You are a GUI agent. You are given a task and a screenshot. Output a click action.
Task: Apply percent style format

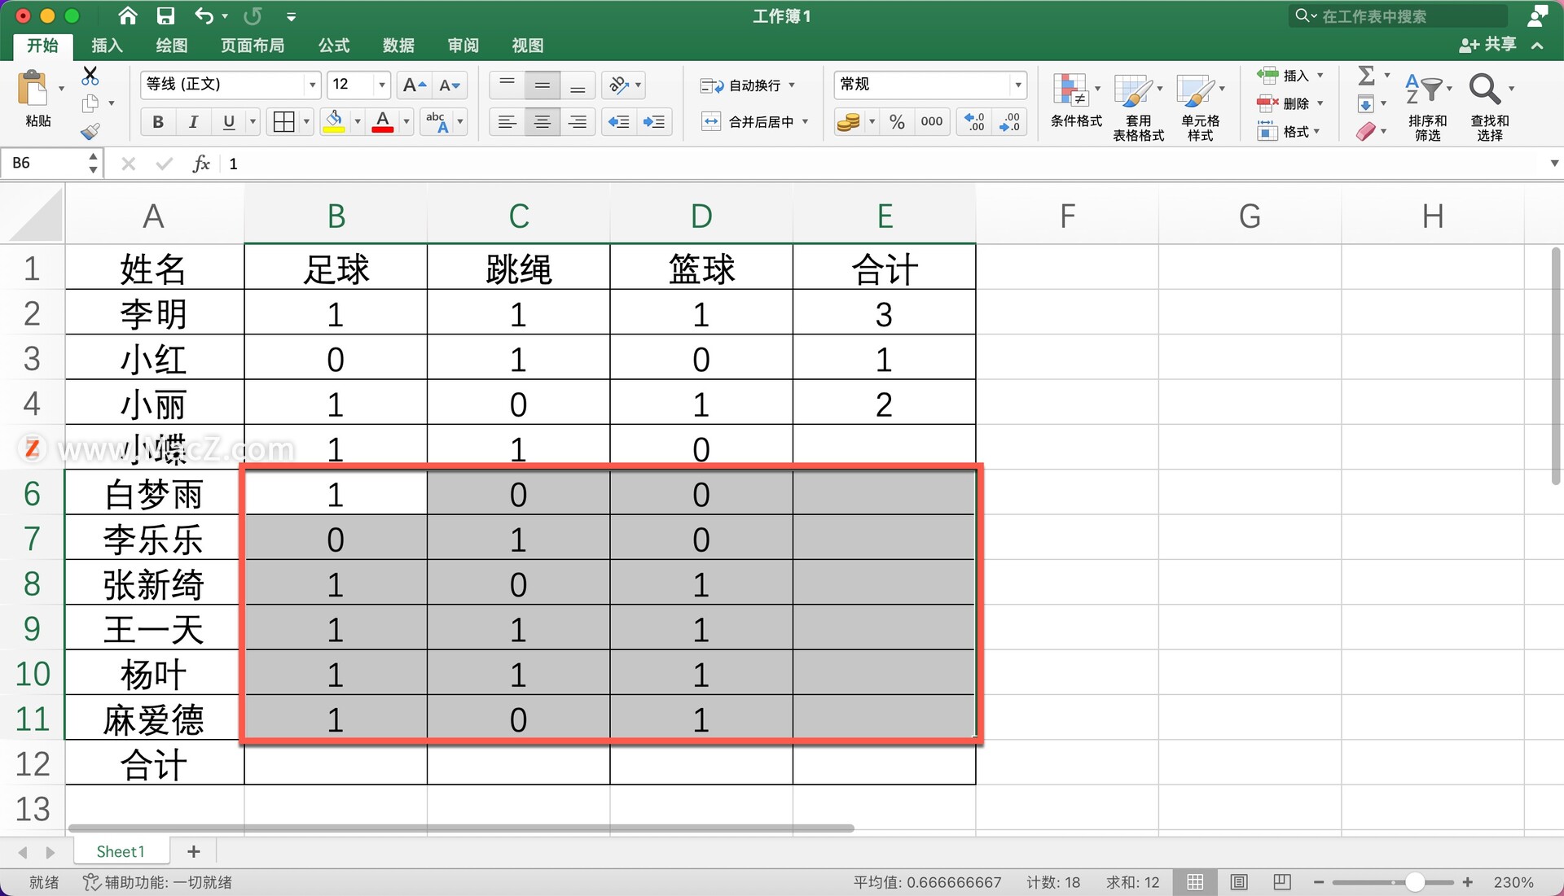(897, 122)
